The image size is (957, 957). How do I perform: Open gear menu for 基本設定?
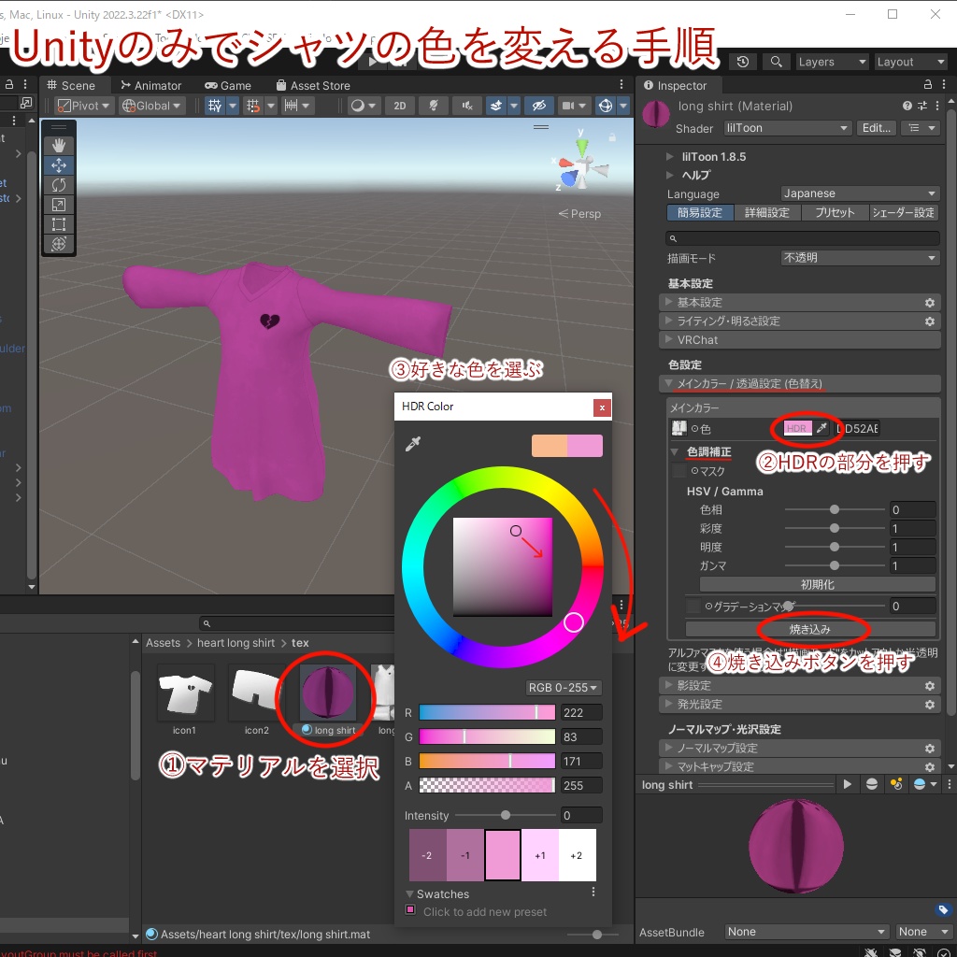click(x=930, y=303)
